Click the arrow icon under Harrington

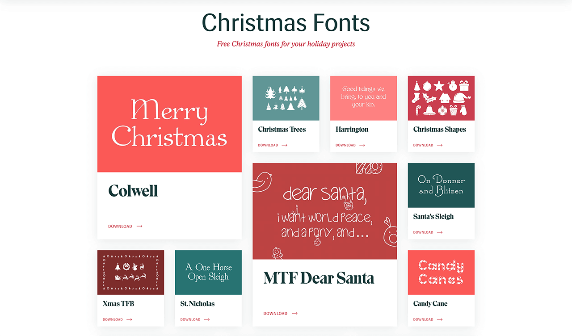[362, 145]
